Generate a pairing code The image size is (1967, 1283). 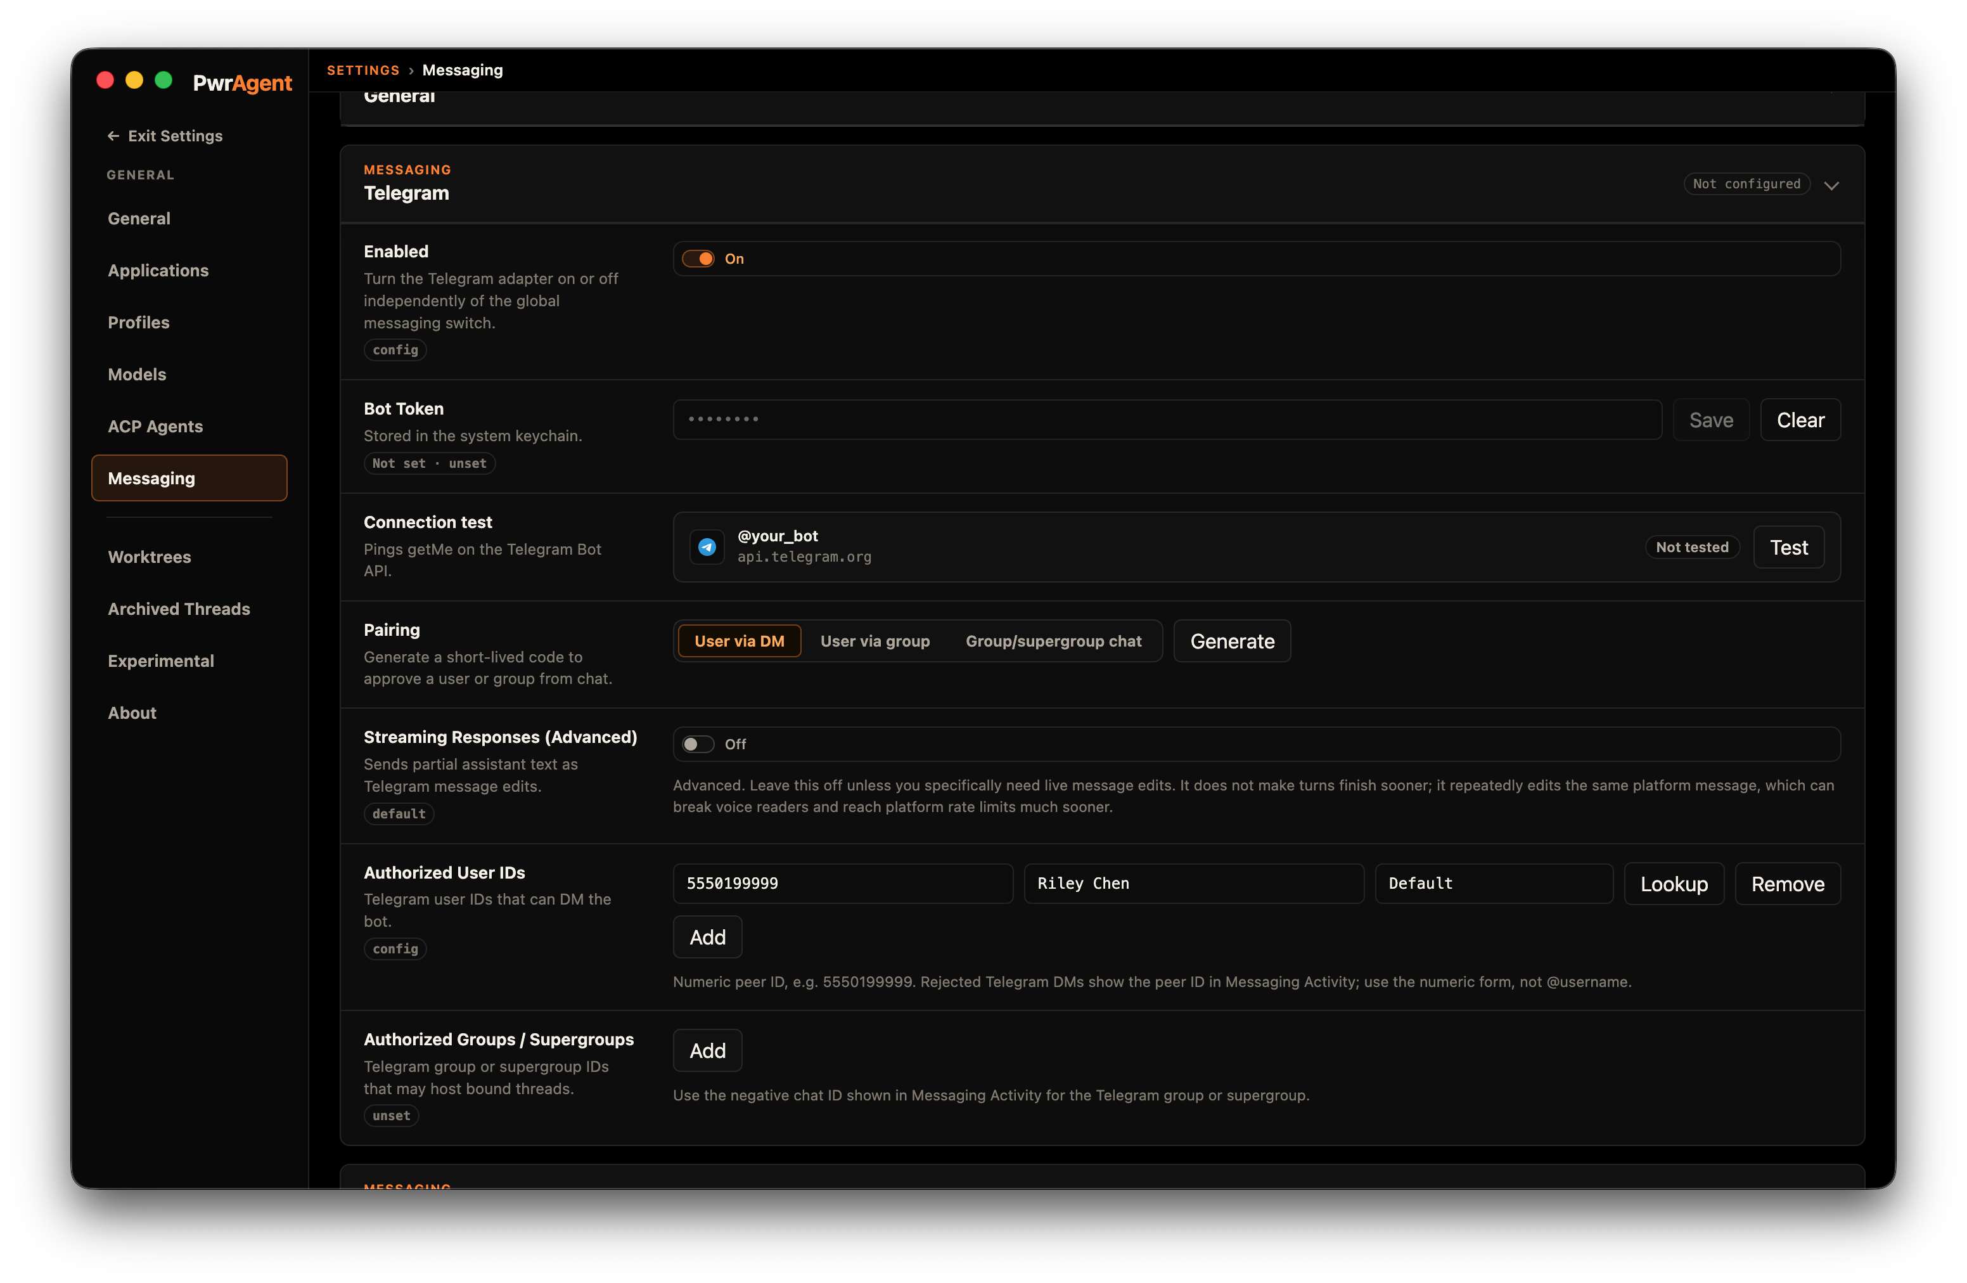click(x=1231, y=641)
